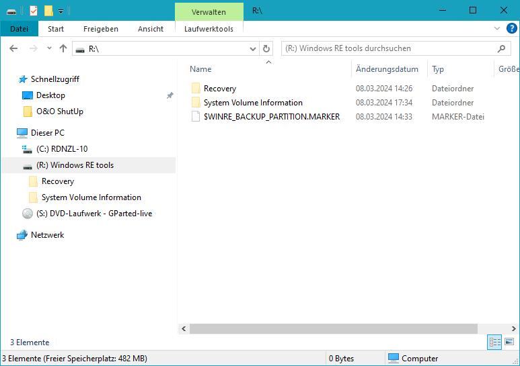
Task: Switch to the Freigeben ribbon tab
Action: pos(101,29)
